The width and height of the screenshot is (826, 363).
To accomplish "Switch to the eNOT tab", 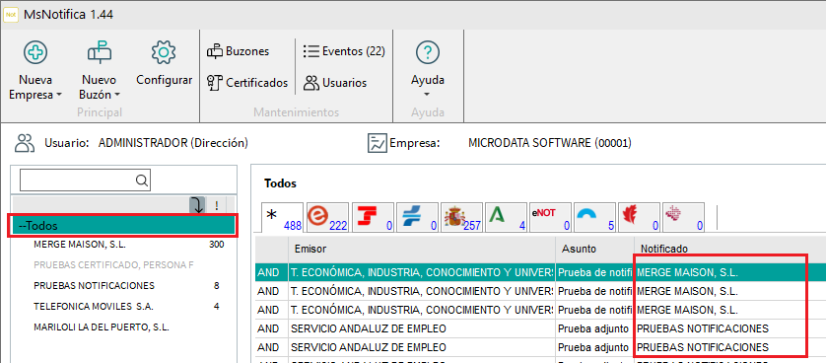I will (x=550, y=217).
